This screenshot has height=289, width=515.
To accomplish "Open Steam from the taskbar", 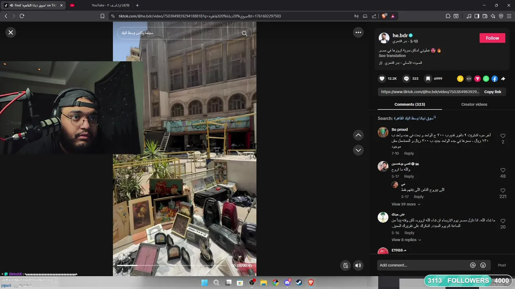I will (299, 283).
